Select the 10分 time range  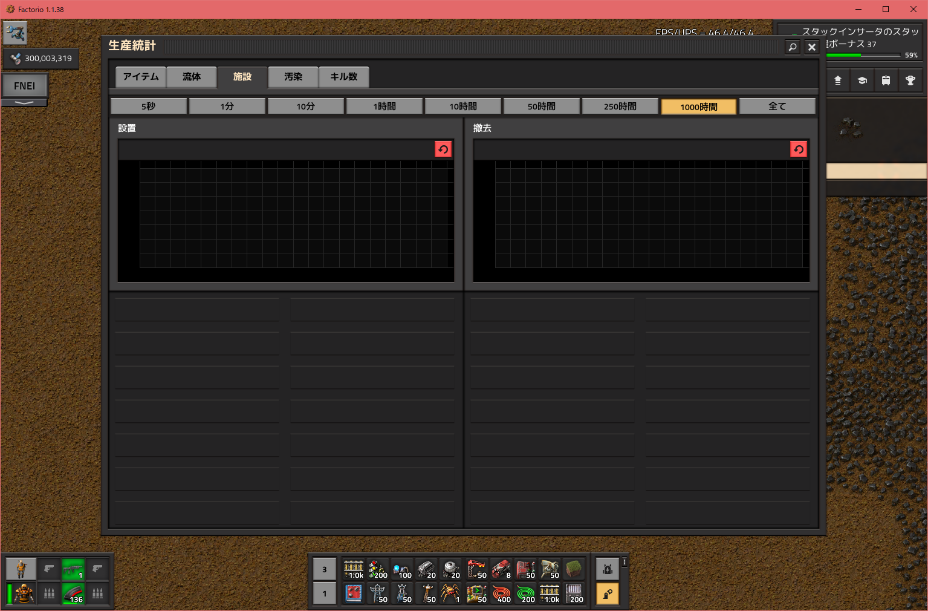point(306,106)
